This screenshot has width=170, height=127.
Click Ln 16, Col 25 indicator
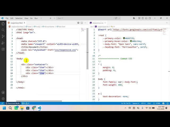126,103
